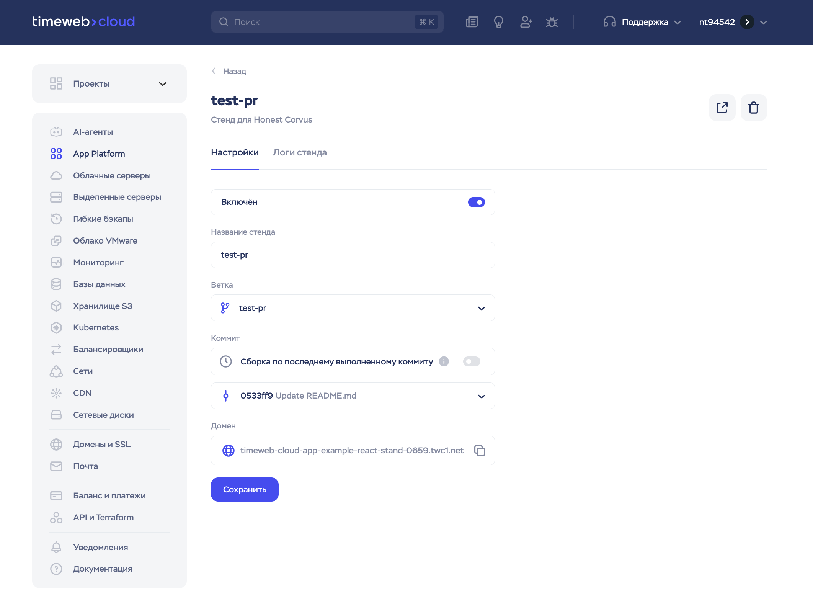Click the Название стенда input field

click(x=353, y=255)
